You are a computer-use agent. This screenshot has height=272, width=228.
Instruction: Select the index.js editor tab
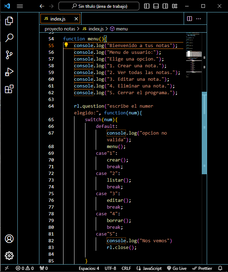pyautogui.click(x=60, y=19)
